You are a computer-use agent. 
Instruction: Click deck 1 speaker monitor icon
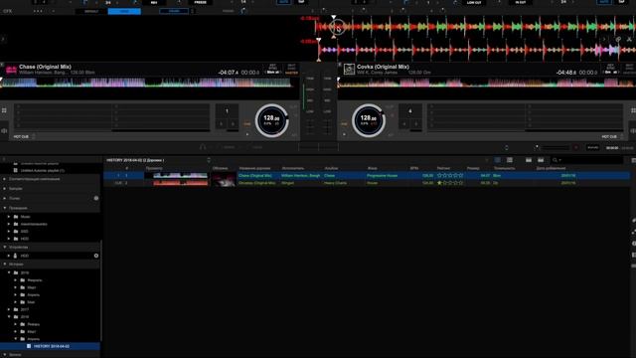click(x=4, y=130)
